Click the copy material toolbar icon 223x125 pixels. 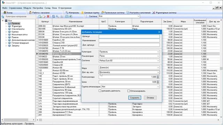point(53,16)
